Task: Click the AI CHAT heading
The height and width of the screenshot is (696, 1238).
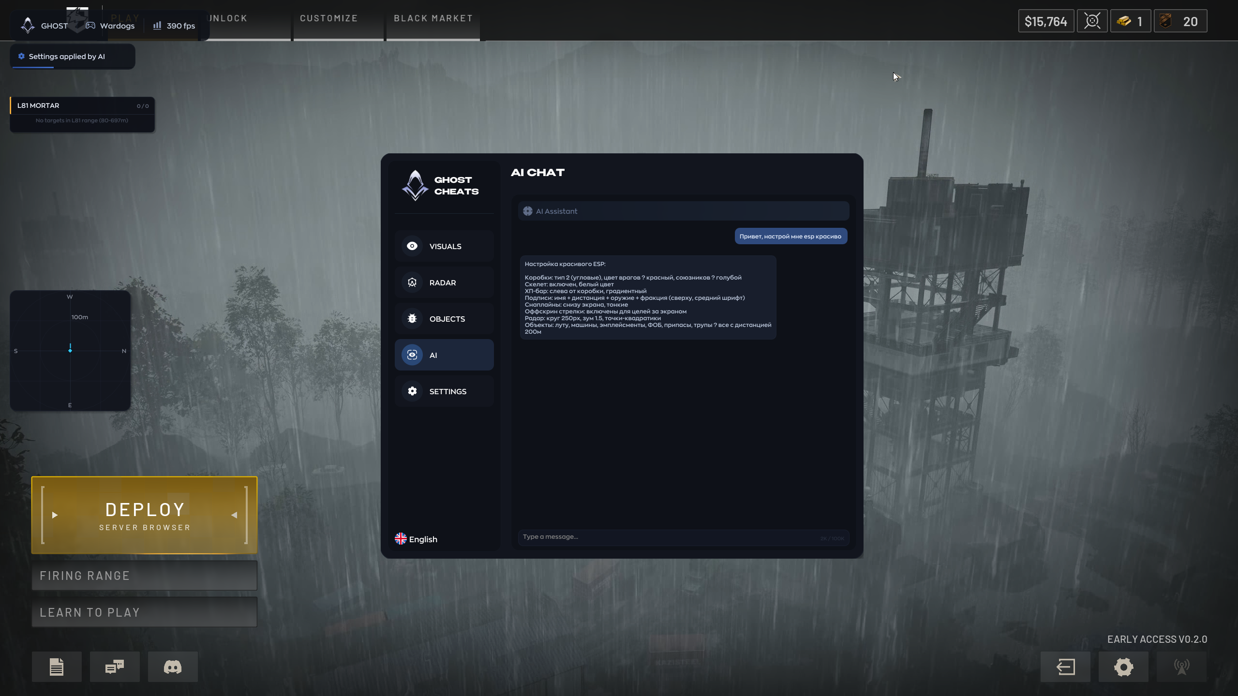Action: click(537, 173)
